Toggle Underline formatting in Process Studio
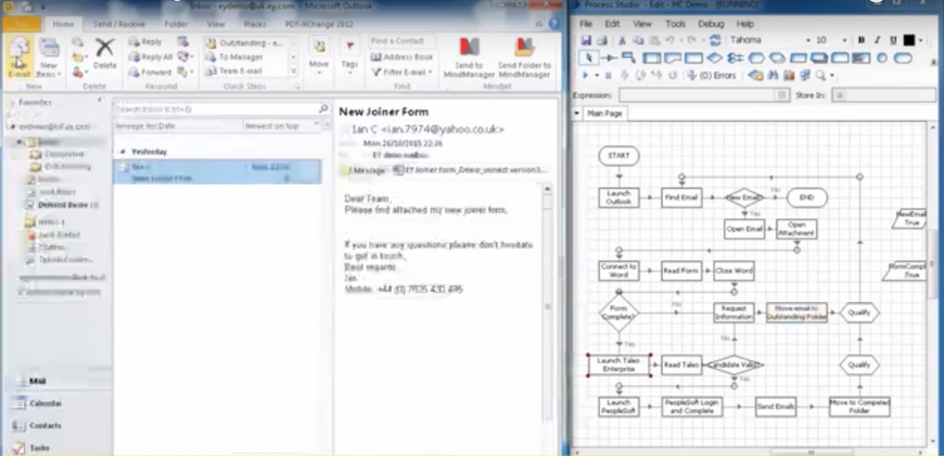 (891, 41)
